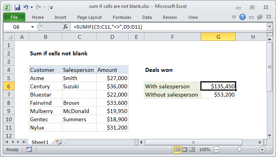The image size is (276, 157).
Task: Switch to Page Layout view
Action: (x=185, y=150)
